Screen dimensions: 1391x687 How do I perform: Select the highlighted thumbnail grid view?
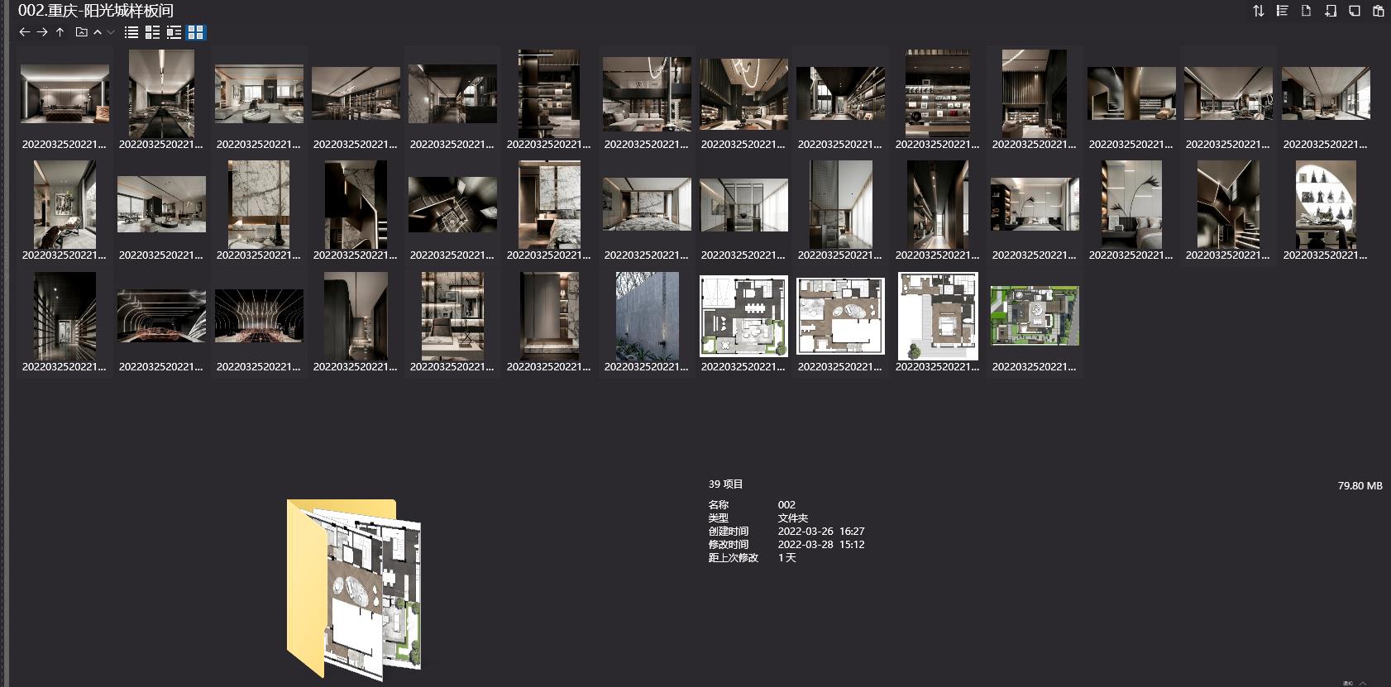click(196, 32)
